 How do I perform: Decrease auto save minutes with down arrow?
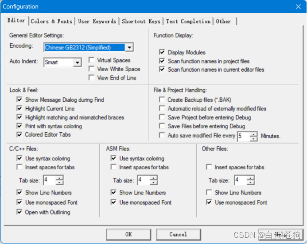click(x=253, y=138)
